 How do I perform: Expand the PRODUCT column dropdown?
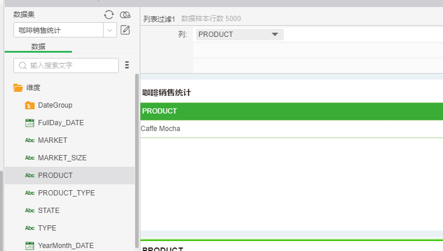(274, 35)
